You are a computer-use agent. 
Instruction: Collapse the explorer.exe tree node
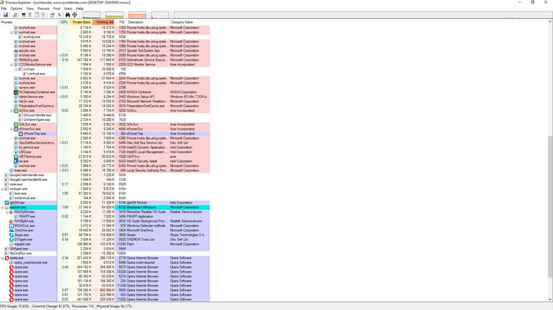[x=3, y=207]
